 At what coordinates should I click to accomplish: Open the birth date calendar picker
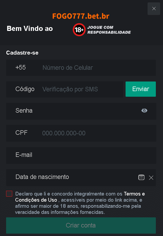[141, 177]
